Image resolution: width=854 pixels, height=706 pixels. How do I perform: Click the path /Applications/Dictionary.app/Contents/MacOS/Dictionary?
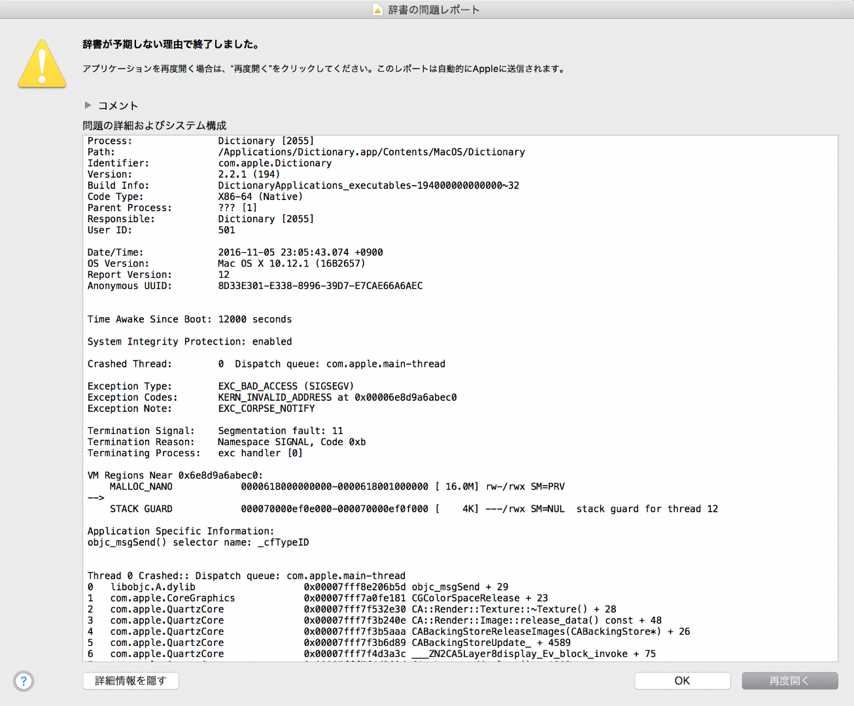371,152
